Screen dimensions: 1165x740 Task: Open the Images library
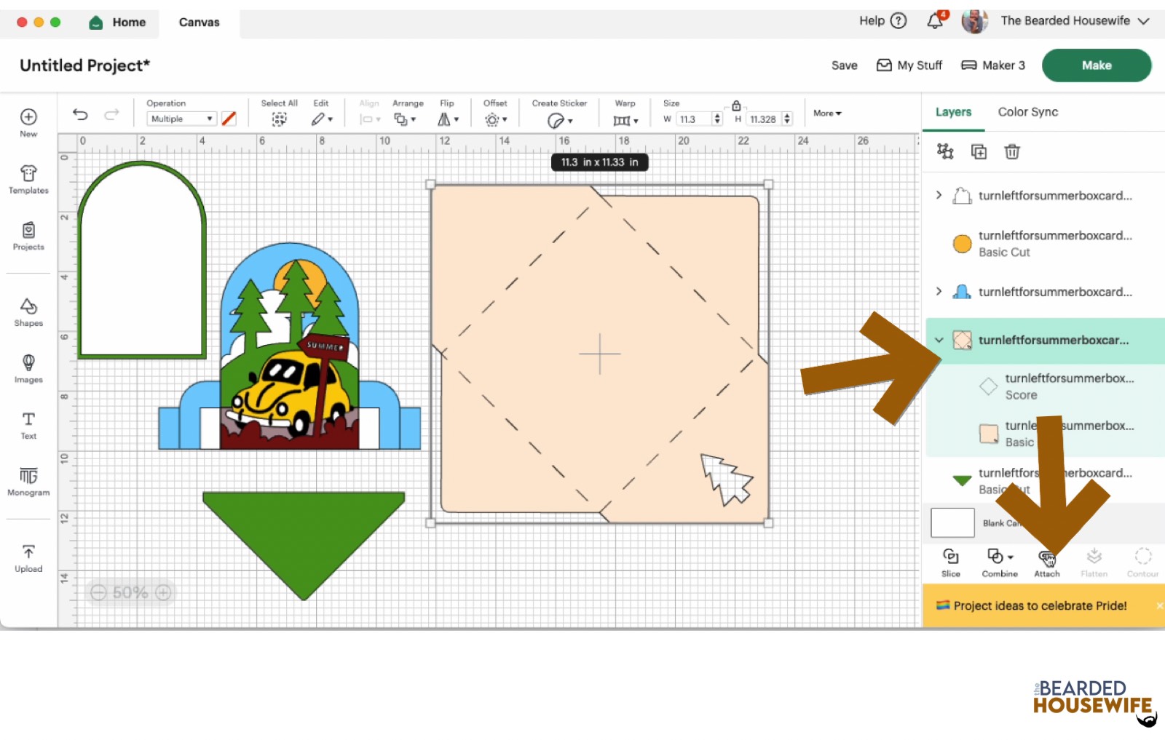28,368
